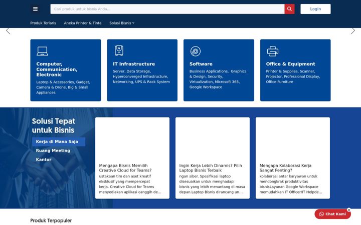The height and width of the screenshot is (225, 361).
Task: Open Produk Terlaris menu item
Action: [x=43, y=23]
